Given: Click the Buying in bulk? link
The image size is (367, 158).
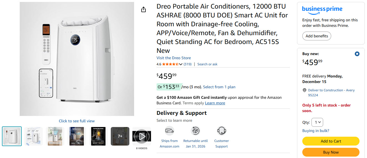Looking at the screenshot, I should click(x=316, y=131).
